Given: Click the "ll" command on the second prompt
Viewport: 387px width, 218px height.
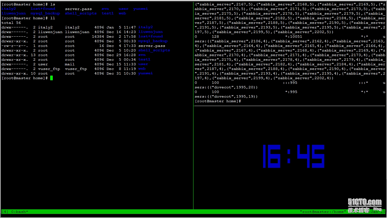Looking at the screenshot, I should (52, 18).
